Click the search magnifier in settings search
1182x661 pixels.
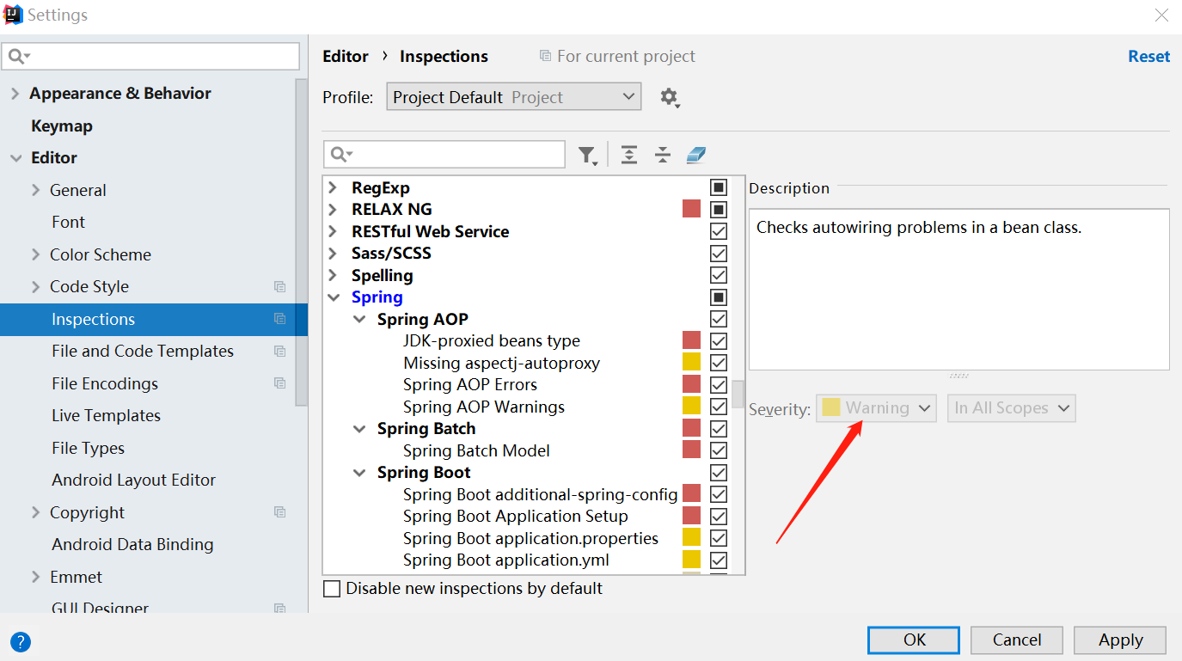pyautogui.click(x=18, y=57)
